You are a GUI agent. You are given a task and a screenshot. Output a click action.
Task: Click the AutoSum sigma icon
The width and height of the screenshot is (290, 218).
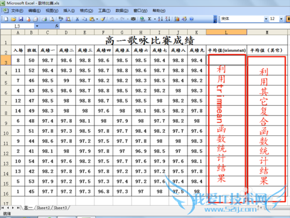pyautogui.click(x=150, y=19)
